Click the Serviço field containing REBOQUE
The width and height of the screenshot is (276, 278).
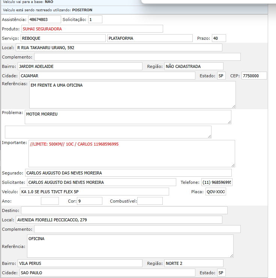(63, 38)
